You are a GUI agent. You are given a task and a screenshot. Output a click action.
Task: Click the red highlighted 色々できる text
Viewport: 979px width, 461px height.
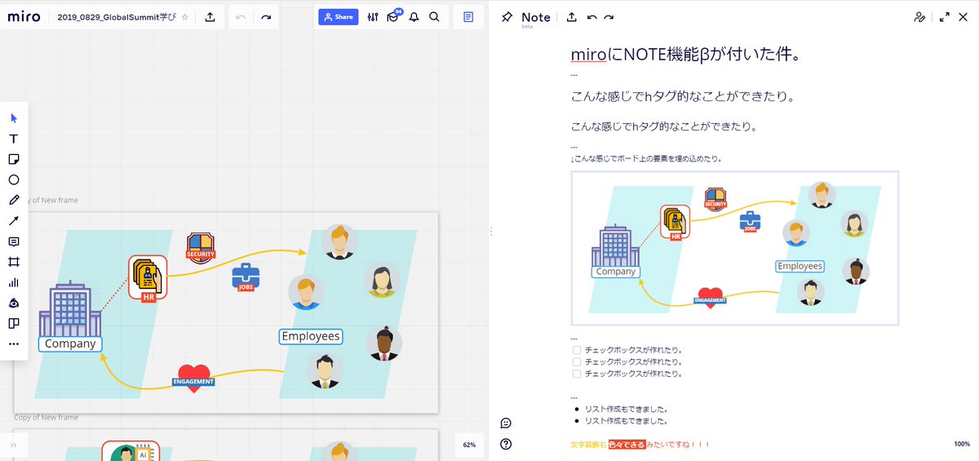tap(627, 445)
